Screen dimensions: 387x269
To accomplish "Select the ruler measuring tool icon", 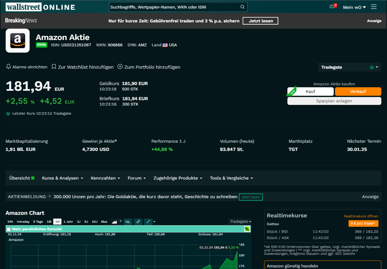I will 138,222.
